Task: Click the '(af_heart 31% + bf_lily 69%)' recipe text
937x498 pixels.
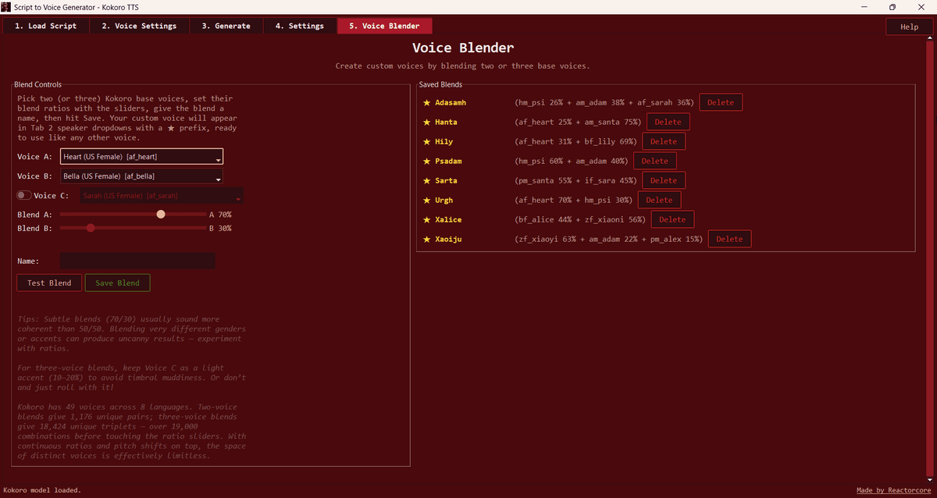Action: [575, 141]
